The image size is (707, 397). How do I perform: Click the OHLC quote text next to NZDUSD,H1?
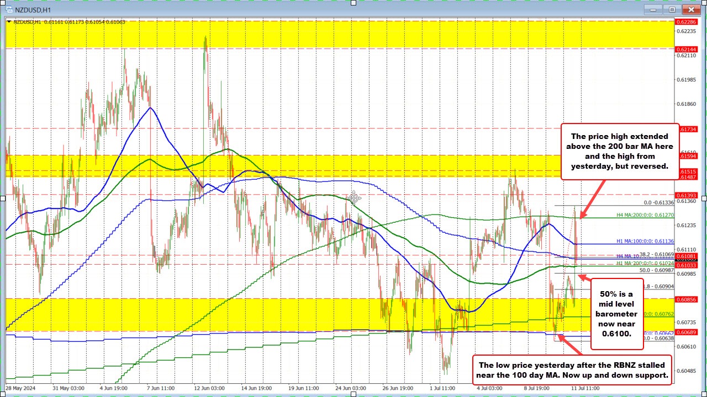pyautogui.click(x=72, y=22)
